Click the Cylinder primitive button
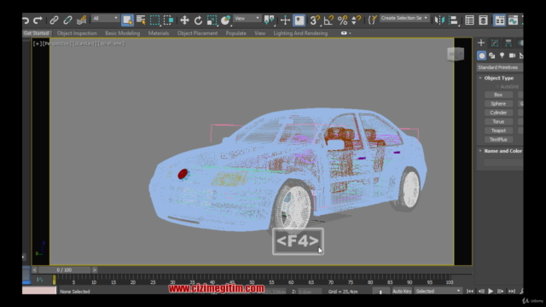The image size is (546, 307). pos(498,113)
